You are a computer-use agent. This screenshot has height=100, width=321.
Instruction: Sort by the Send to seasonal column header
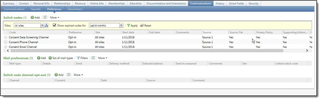click(191, 63)
